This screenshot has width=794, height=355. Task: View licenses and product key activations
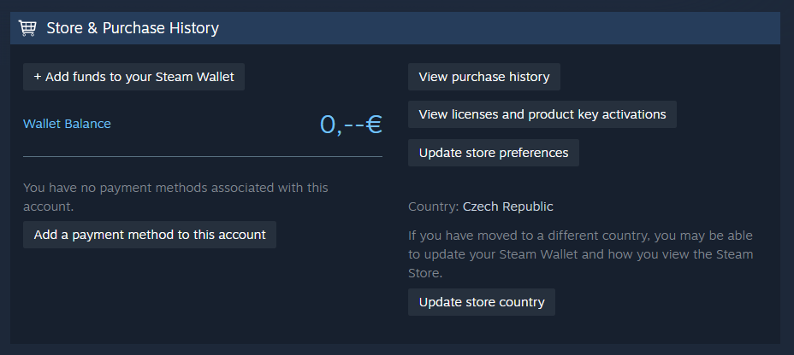click(x=542, y=114)
